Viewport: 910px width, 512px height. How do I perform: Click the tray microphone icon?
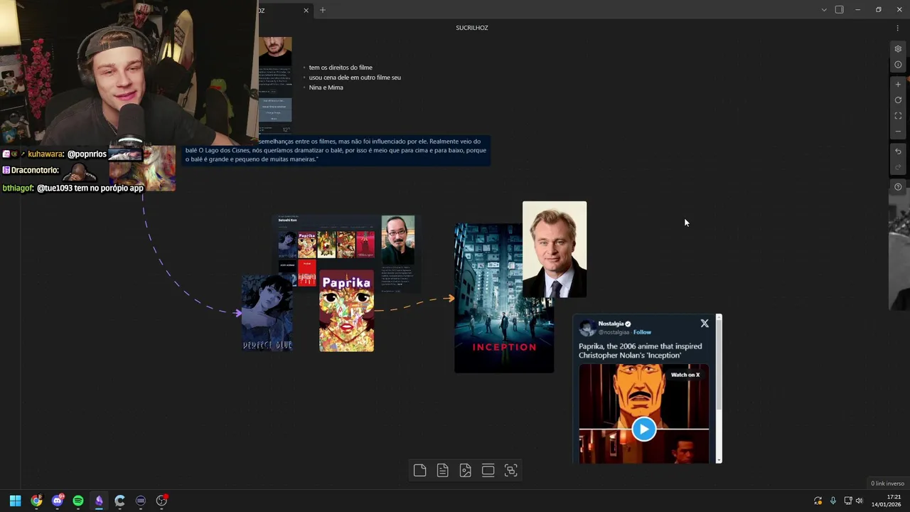coord(833,501)
